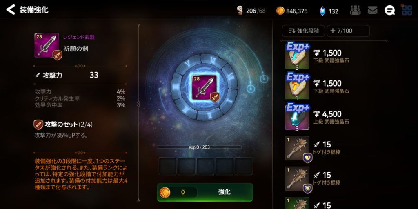
Task: Go back using the arrow beside 装備強化
Action: point(10,10)
